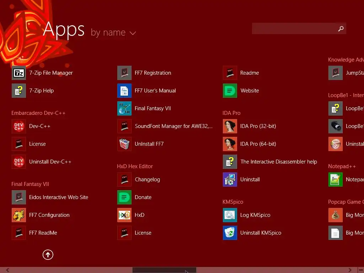Open Embarcadero Dev-C++ License icon

19,144
